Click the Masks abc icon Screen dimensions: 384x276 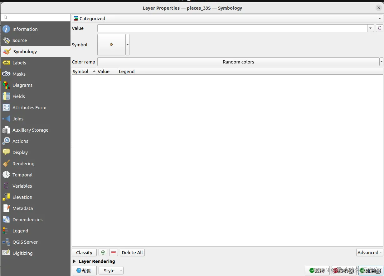click(x=6, y=74)
